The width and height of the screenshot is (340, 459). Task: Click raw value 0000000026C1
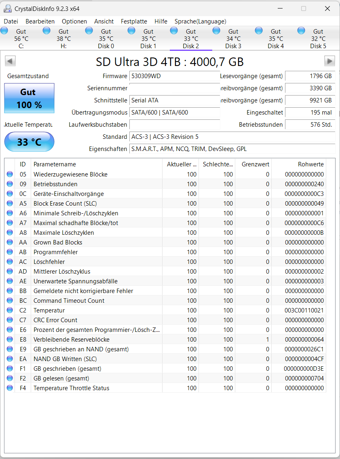pos(304,349)
